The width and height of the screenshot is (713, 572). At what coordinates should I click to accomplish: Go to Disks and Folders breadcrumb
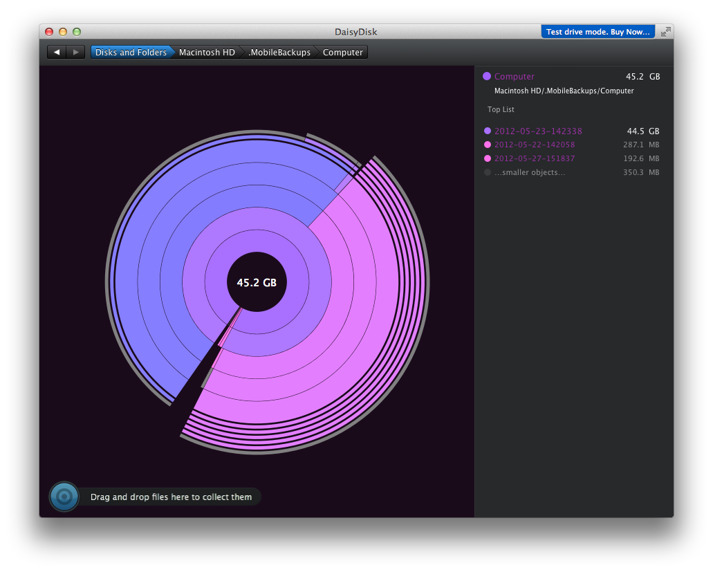pos(131,53)
